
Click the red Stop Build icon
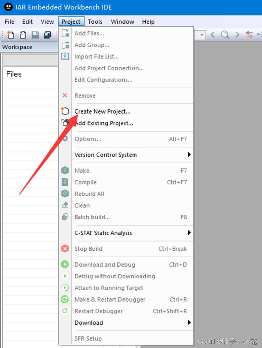65,249
